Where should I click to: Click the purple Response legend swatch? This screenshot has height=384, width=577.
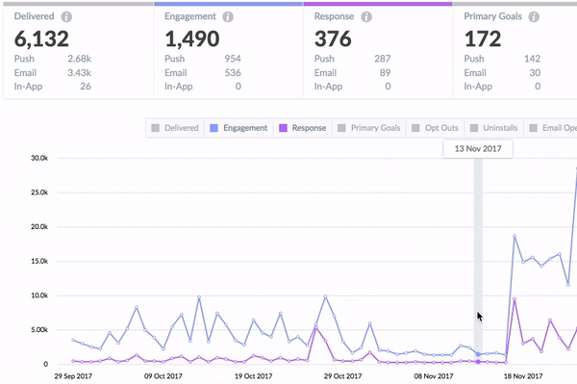[x=283, y=128]
